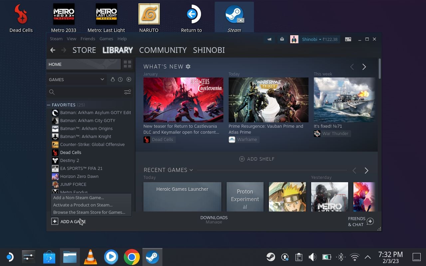This screenshot has width=426, height=266.
Task: Select Horizon Zero Dawn in favorites list
Action: [x=79, y=176]
